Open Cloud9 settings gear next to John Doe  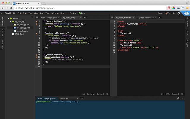pos(179,13)
